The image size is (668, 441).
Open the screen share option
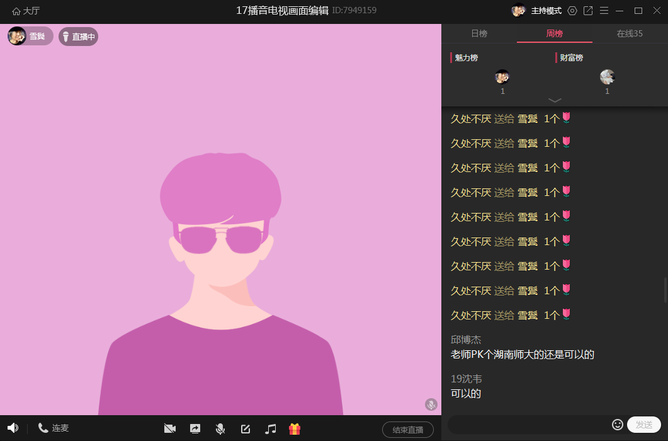tap(195, 429)
